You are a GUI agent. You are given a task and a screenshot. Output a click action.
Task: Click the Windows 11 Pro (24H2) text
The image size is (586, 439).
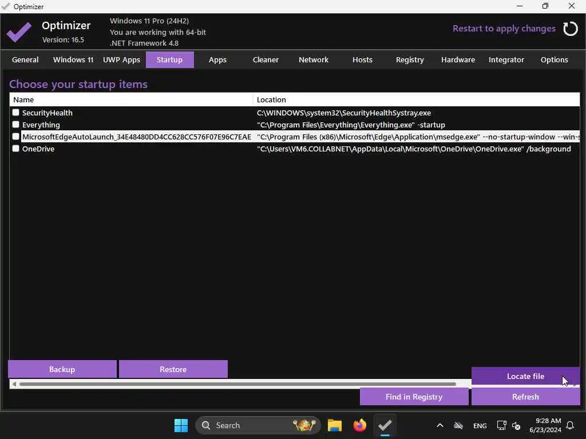tap(149, 21)
